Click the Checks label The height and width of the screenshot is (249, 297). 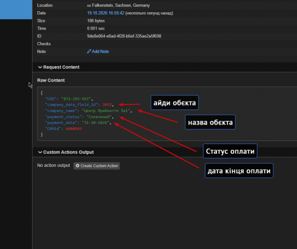44,44
